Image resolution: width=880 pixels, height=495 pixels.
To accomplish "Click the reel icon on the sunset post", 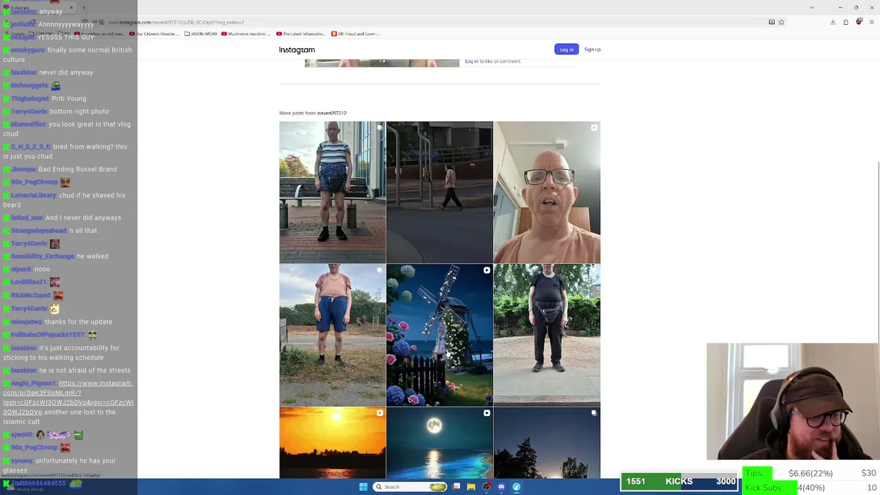I will pos(379,413).
